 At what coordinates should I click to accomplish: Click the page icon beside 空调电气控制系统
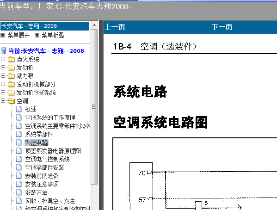(18, 159)
